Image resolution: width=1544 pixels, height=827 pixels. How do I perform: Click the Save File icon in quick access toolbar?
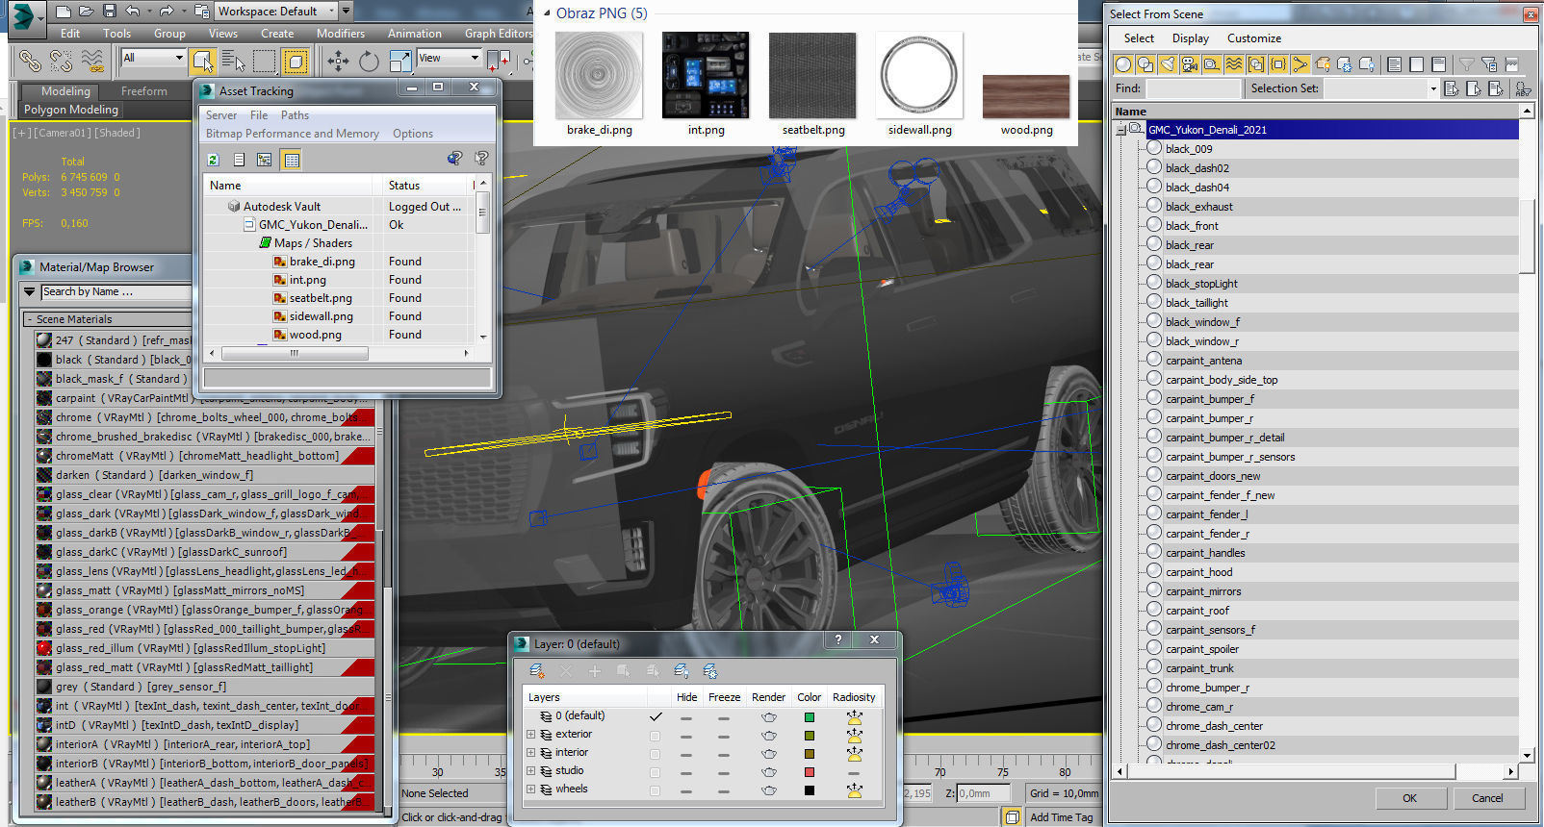(x=109, y=12)
